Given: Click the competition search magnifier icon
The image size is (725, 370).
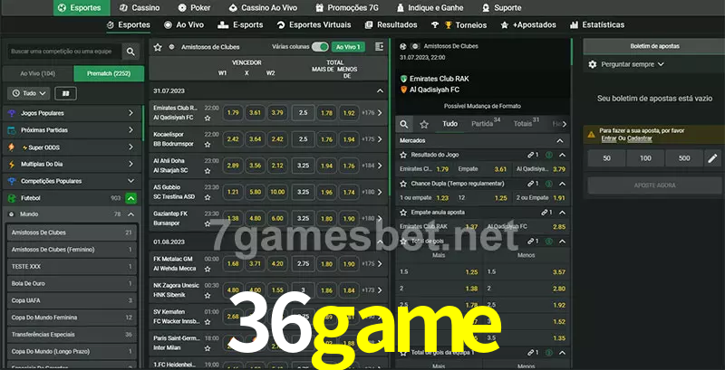Looking at the screenshot, I should (x=131, y=52).
